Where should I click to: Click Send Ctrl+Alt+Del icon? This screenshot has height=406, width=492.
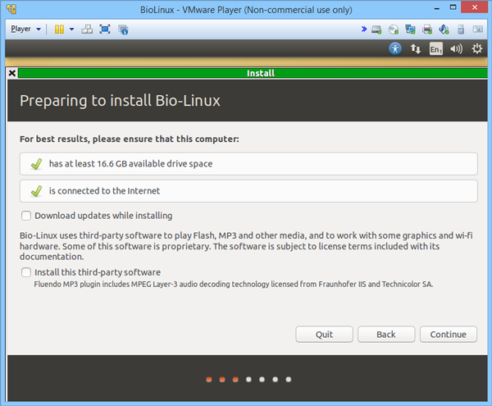86,29
